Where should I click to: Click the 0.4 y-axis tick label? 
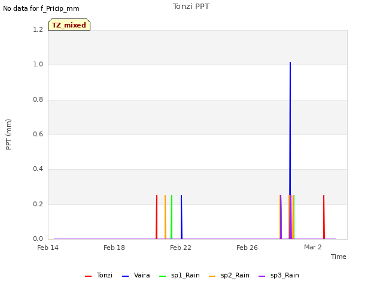tap(38, 169)
